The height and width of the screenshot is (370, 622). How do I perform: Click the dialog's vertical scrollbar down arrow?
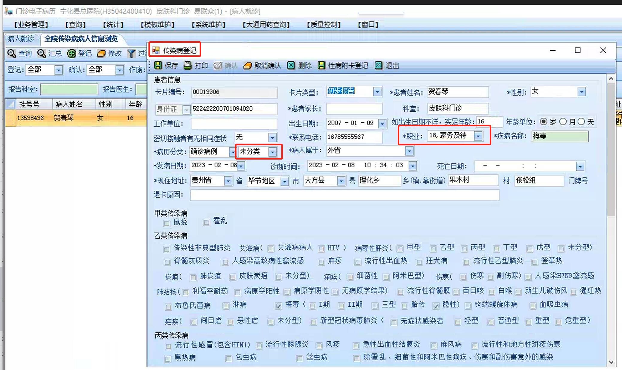(611, 362)
